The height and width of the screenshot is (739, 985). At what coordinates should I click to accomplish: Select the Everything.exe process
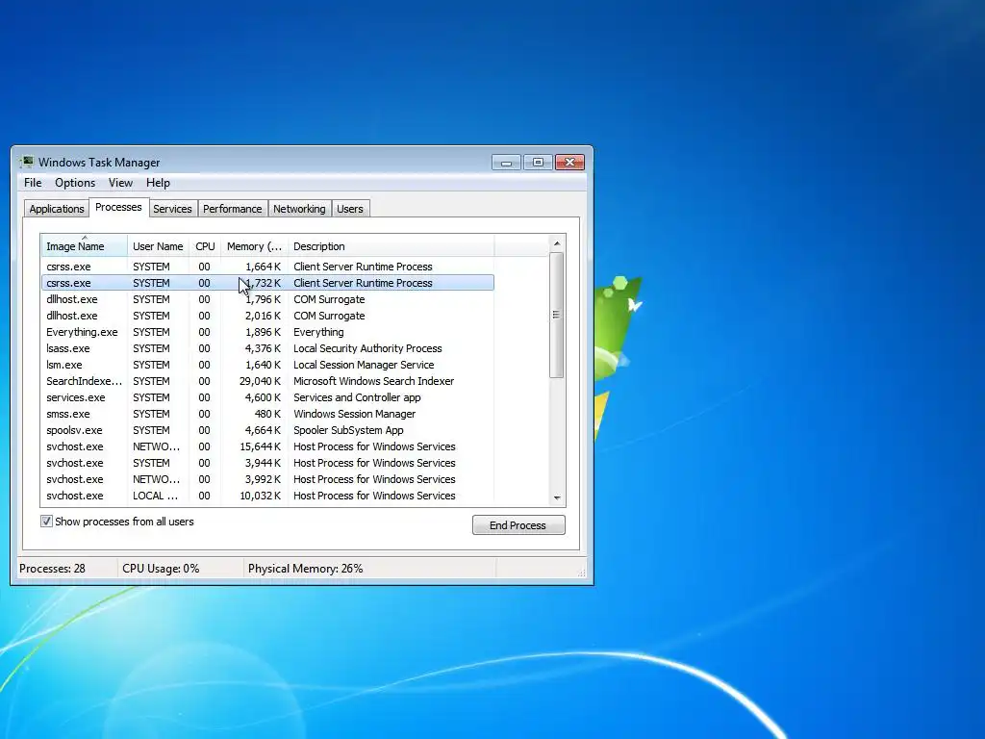267,332
